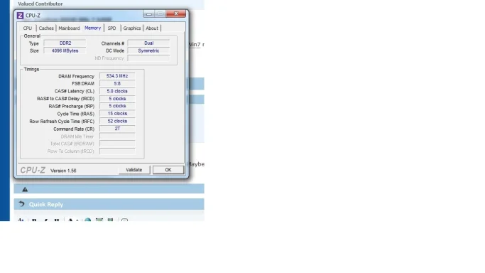The width and height of the screenshot is (485, 273).
Task: Click the Command Rate value 2T
Action: point(117,129)
